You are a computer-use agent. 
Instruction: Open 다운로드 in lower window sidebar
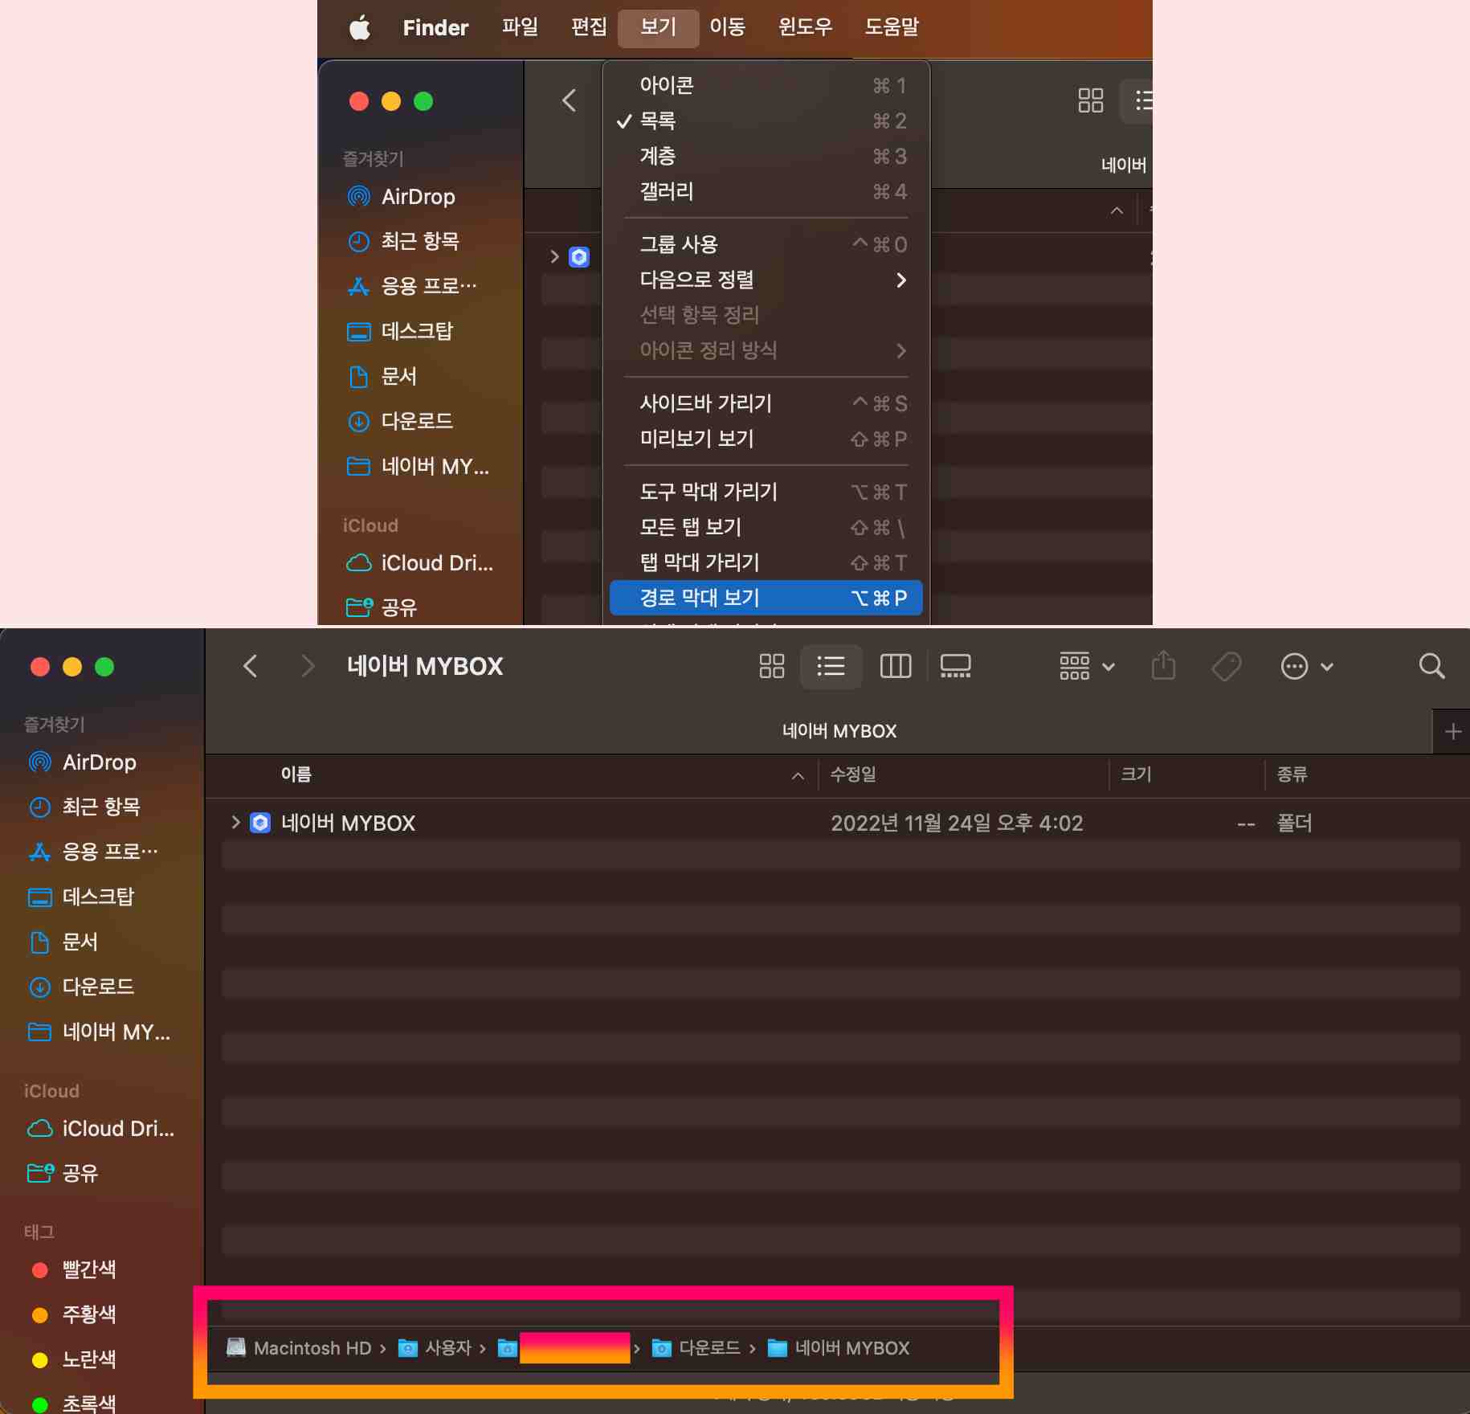pos(80,987)
